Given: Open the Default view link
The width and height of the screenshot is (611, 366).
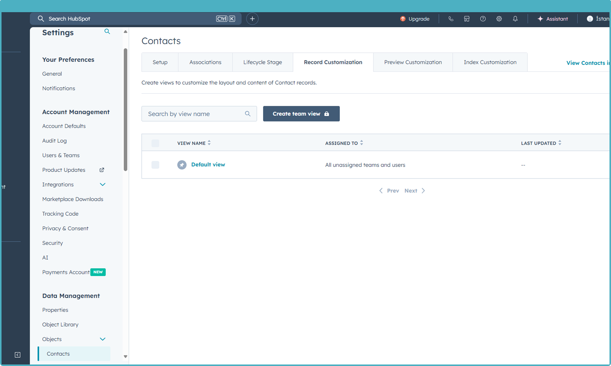Looking at the screenshot, I should 208,164.
